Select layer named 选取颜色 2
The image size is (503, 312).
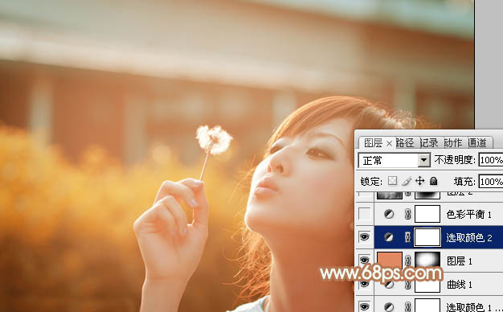point(469,238)
